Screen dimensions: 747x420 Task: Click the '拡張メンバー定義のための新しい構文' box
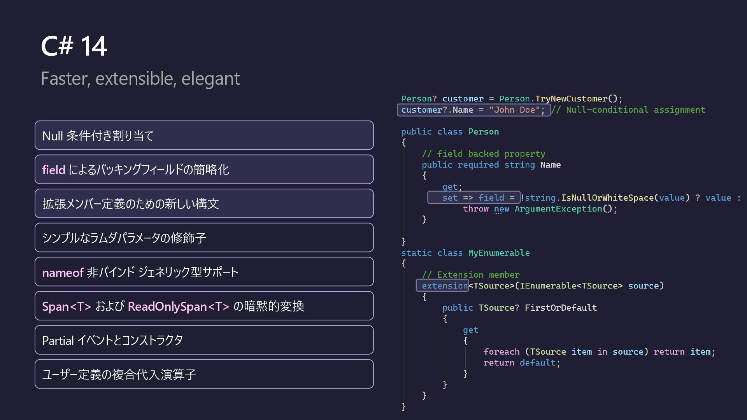click(x=204, y=203)
